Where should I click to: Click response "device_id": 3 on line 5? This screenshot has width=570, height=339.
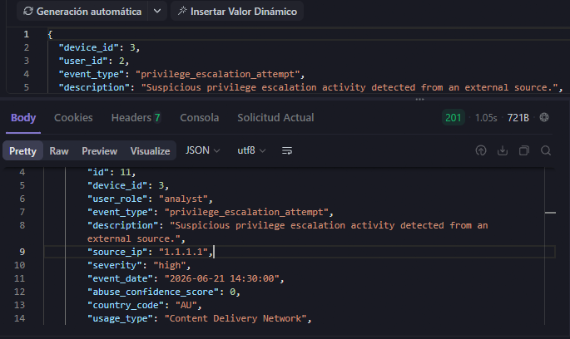point(128,185)
